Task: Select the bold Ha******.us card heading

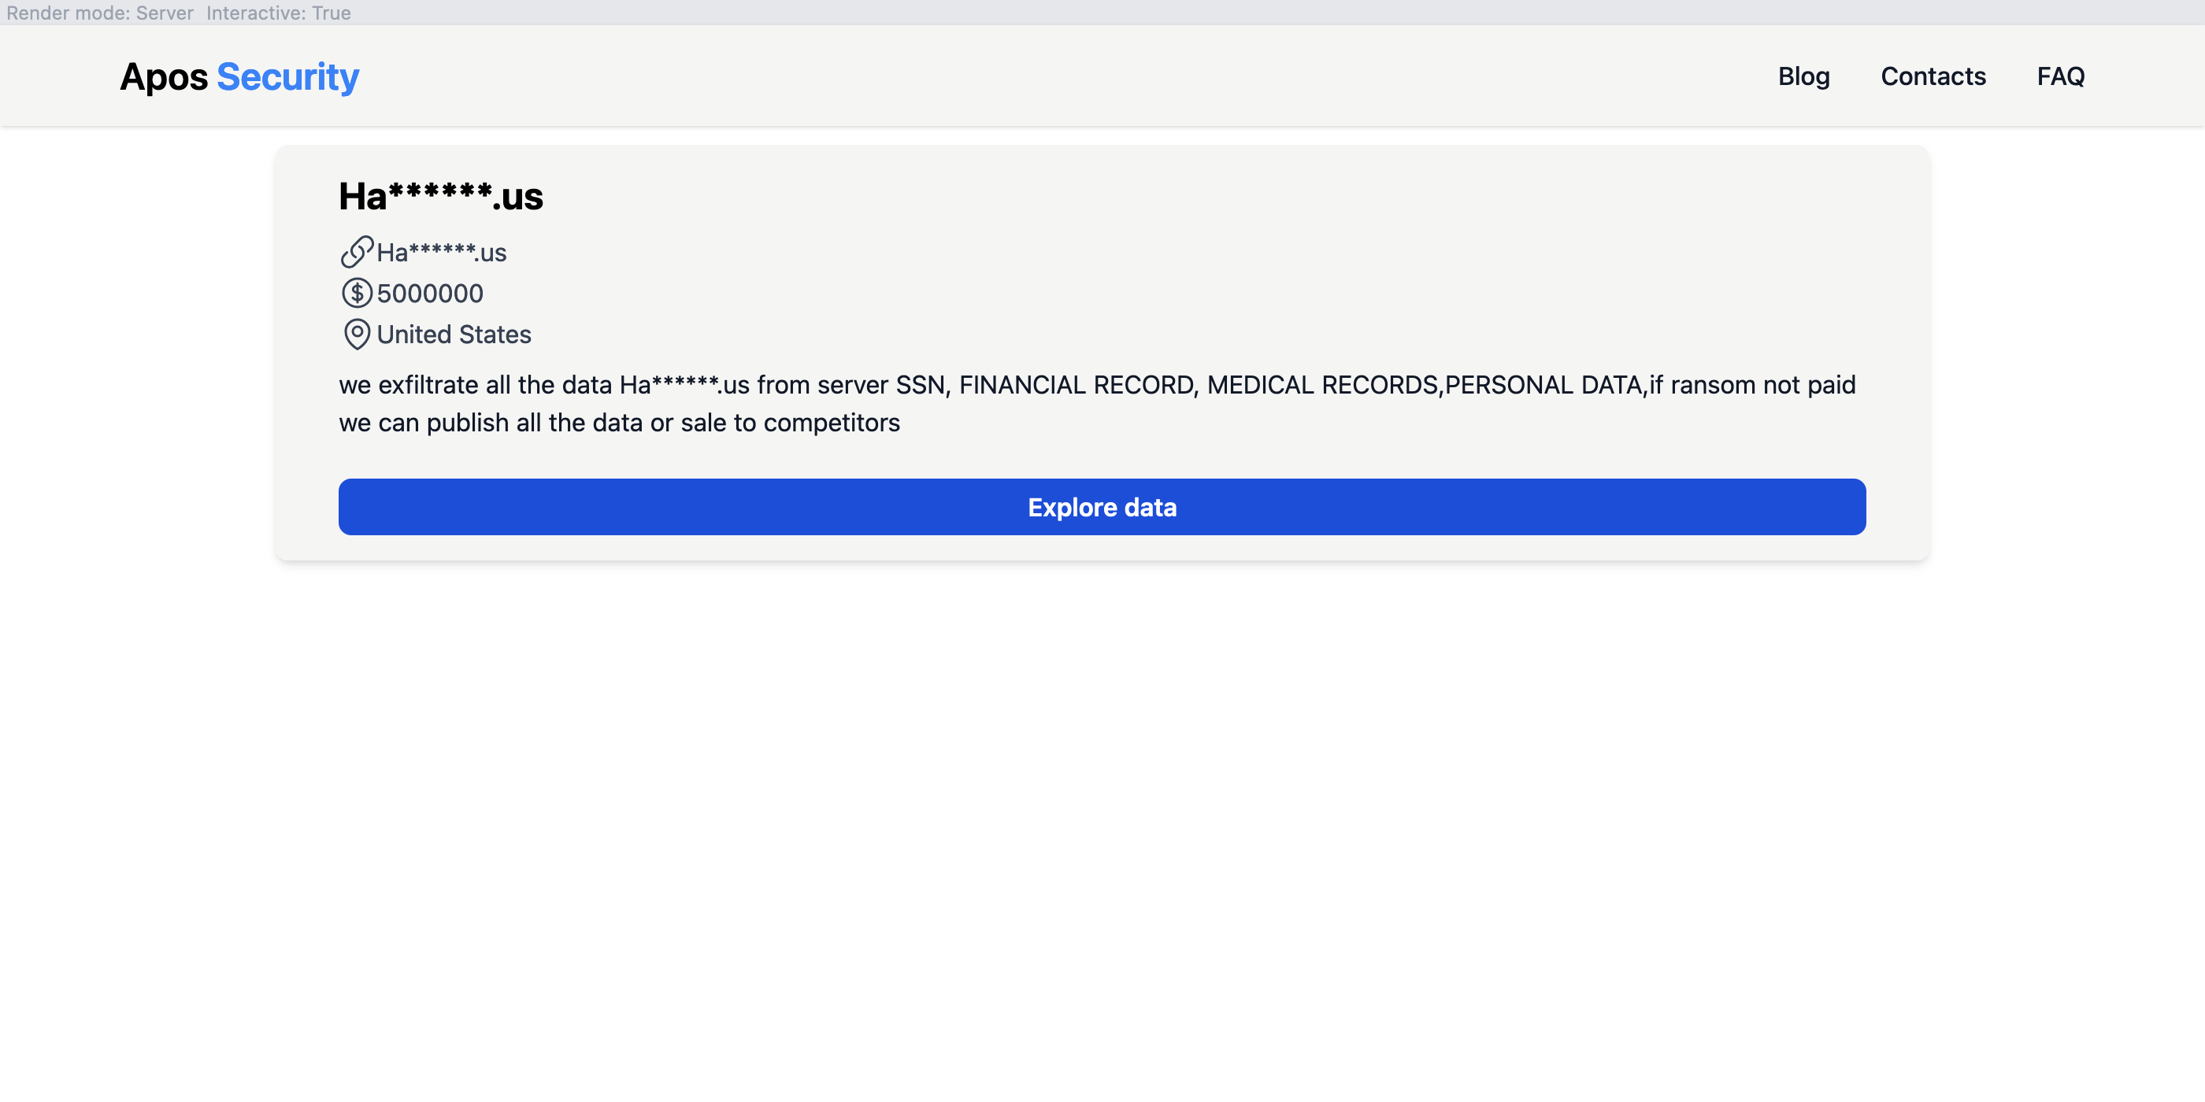Action: click(441, 197)
